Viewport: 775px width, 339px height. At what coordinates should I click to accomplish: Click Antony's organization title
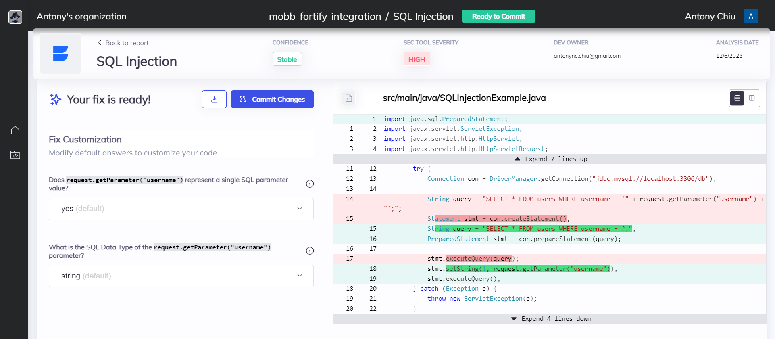point(81,17)
